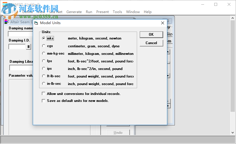The width and height of the screenshot is (236, 144).
Task: Confirm Model Units with OK
Action: (151, 35)
